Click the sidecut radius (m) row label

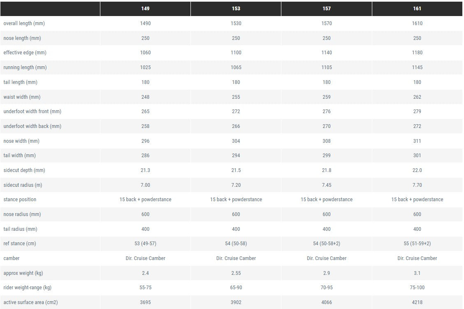(x=23, y=185)
